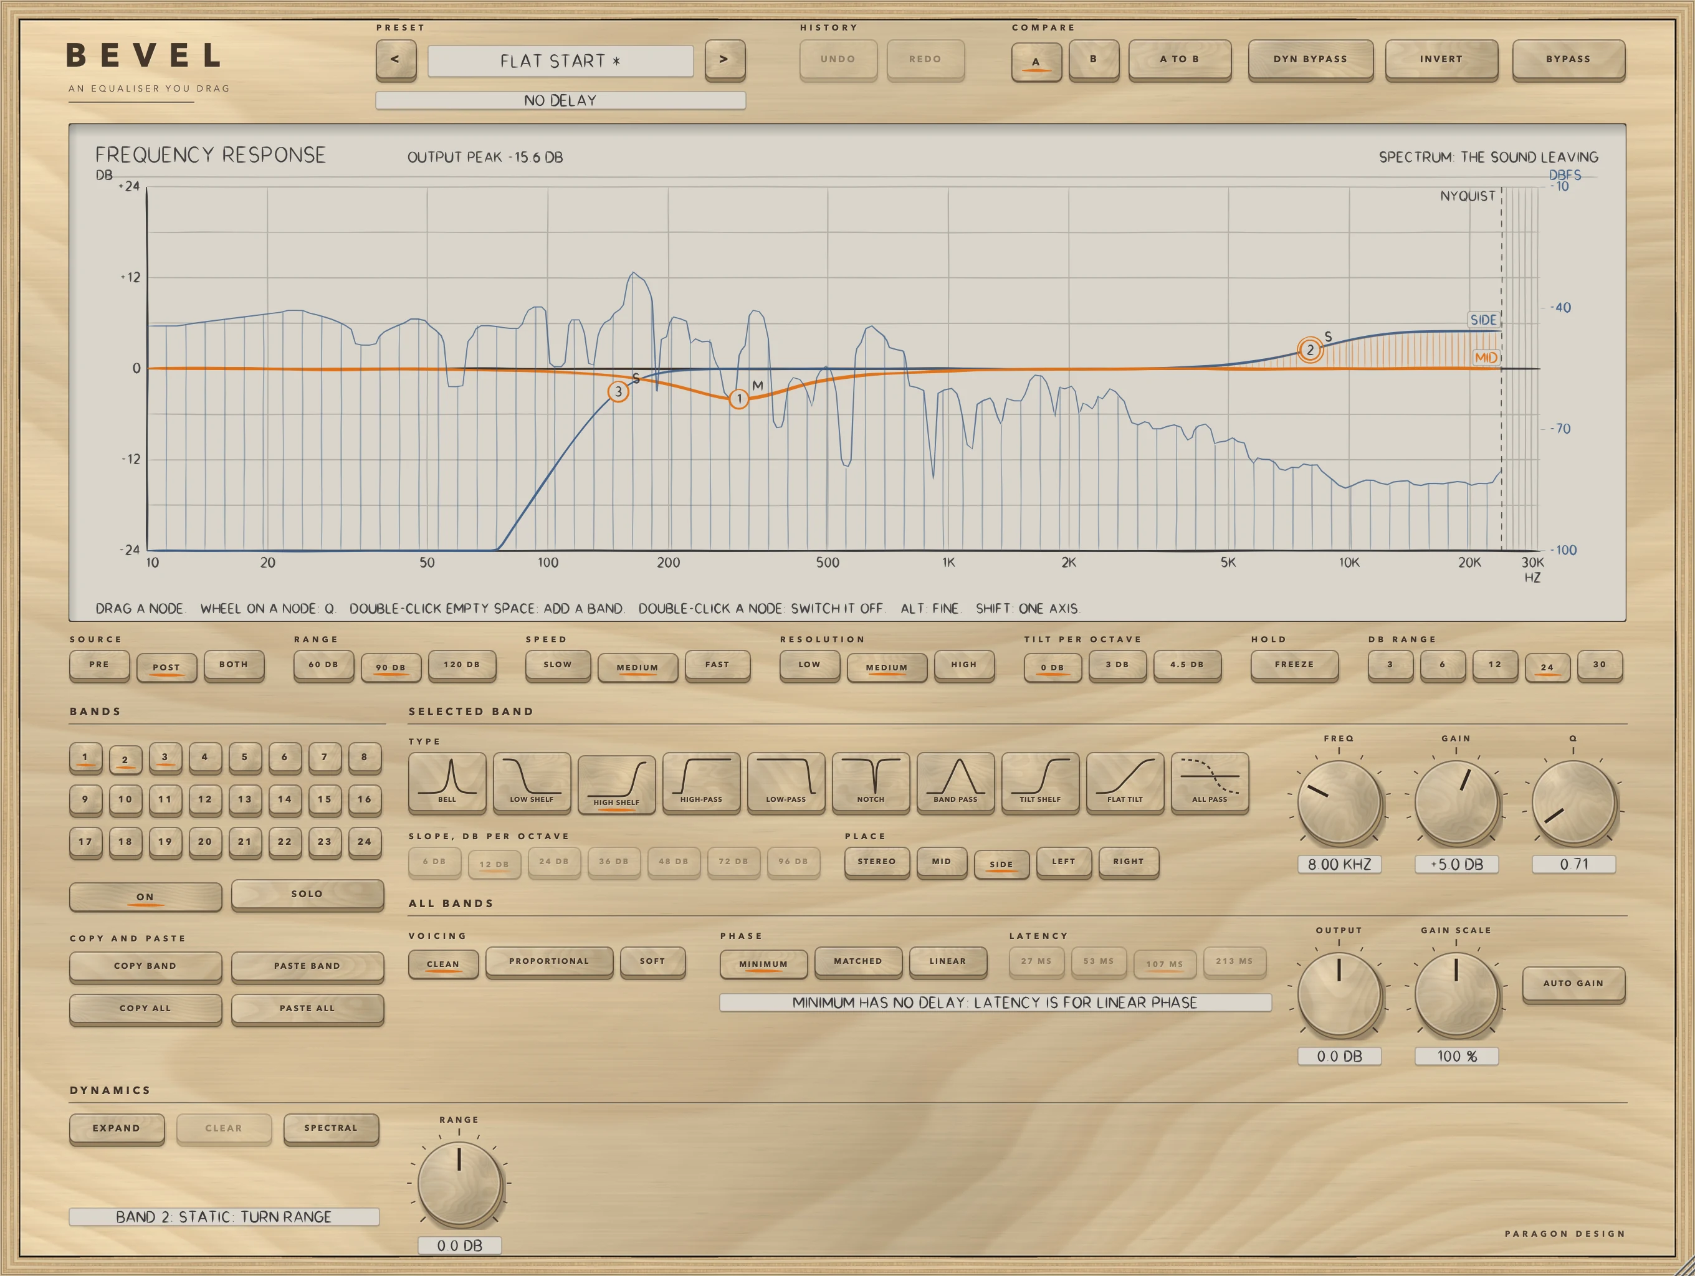Toggle DYN BYPASS
Screen dimensions: 1695x1276
pos(1311,59)
